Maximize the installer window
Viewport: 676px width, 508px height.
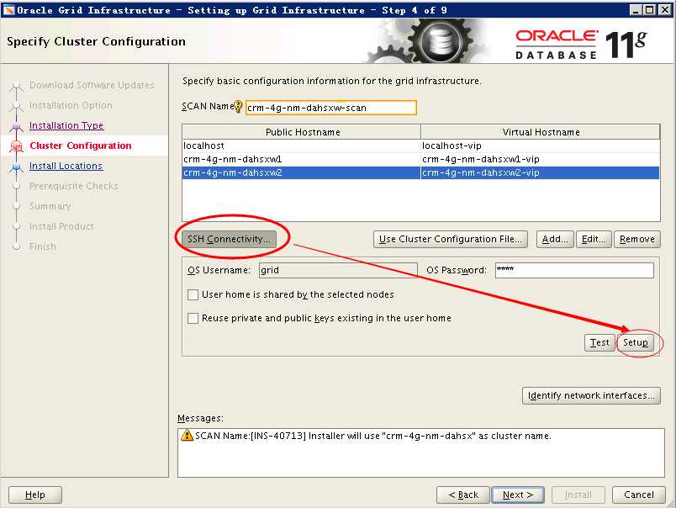click(649, 9)
